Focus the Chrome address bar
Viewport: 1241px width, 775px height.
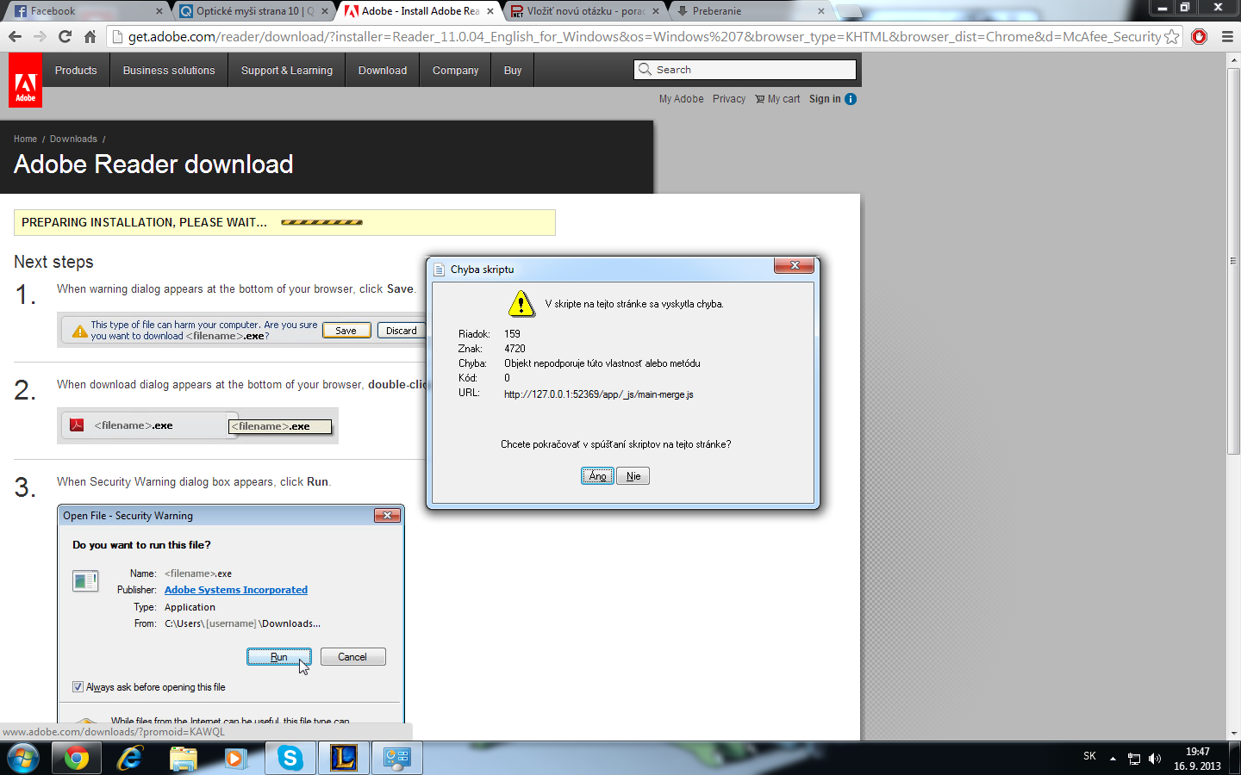644,36
